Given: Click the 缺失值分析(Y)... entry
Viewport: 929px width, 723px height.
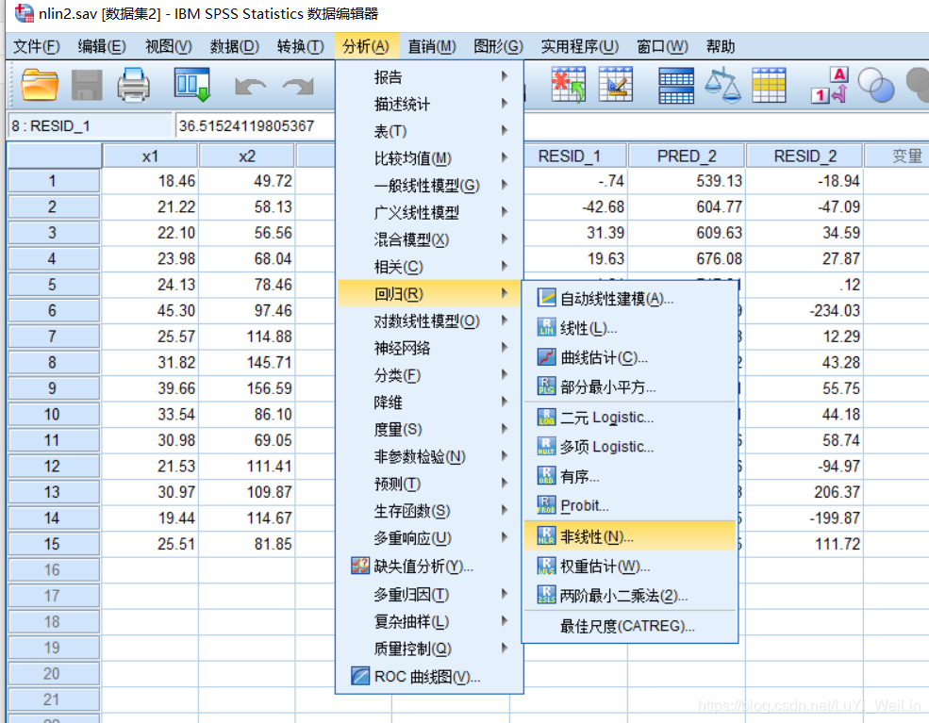Looking at the screenshot, I should tap(429, 567).
